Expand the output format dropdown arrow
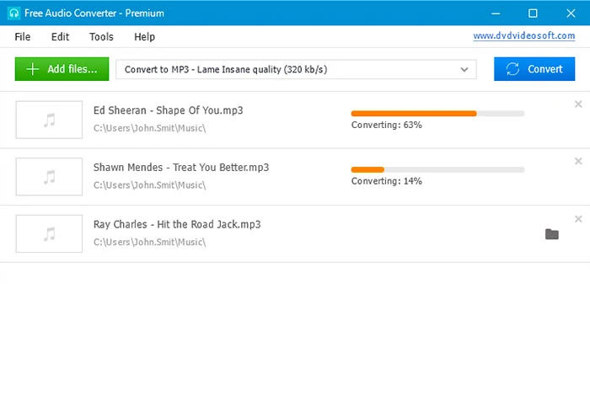590x396 pixels. [464, 70]
